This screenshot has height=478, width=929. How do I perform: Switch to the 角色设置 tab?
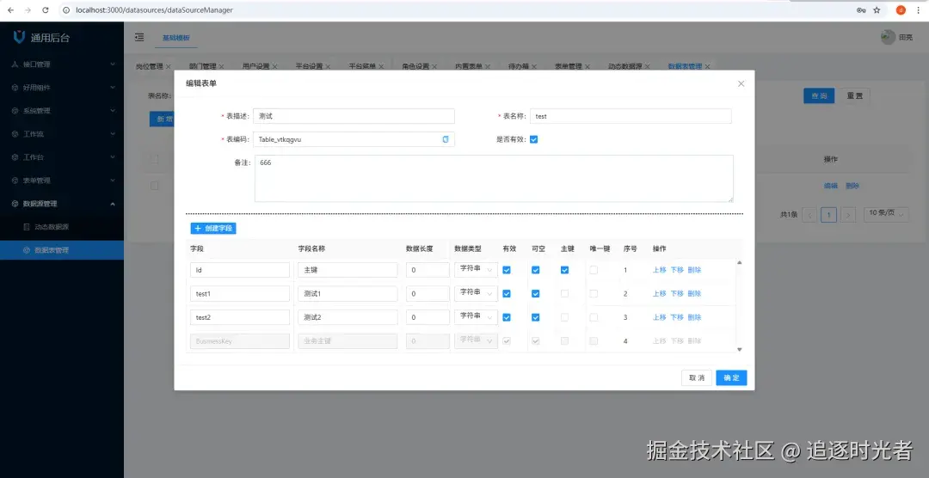point(415,66)
